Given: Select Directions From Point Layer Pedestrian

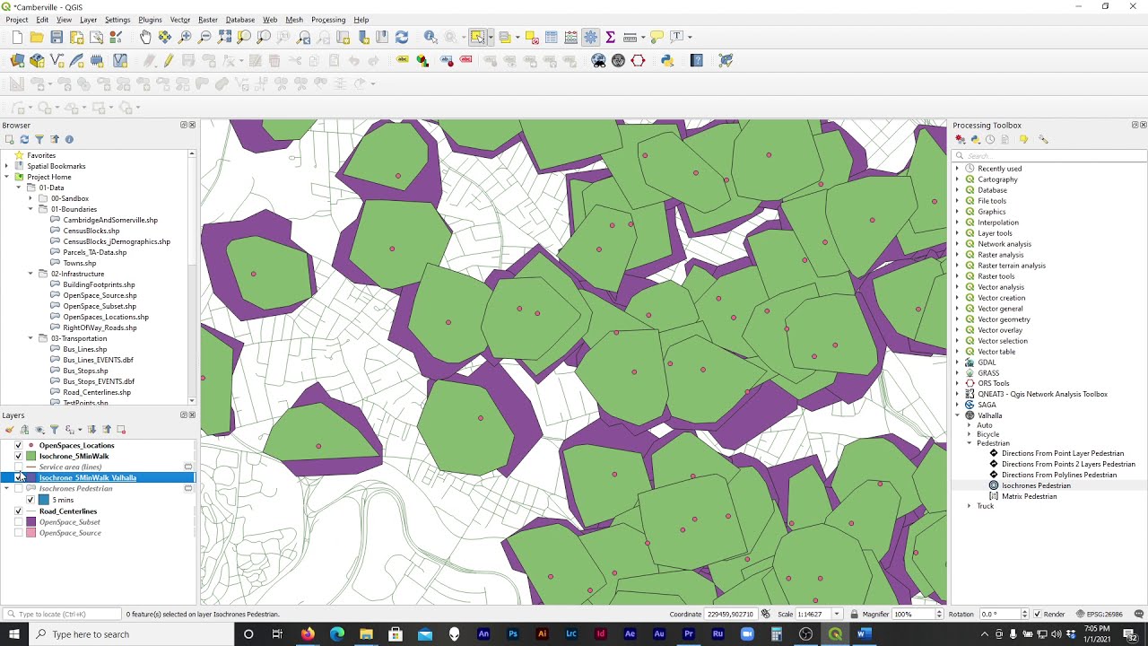Looking at the screenshot, I should tap(1062, 453).
